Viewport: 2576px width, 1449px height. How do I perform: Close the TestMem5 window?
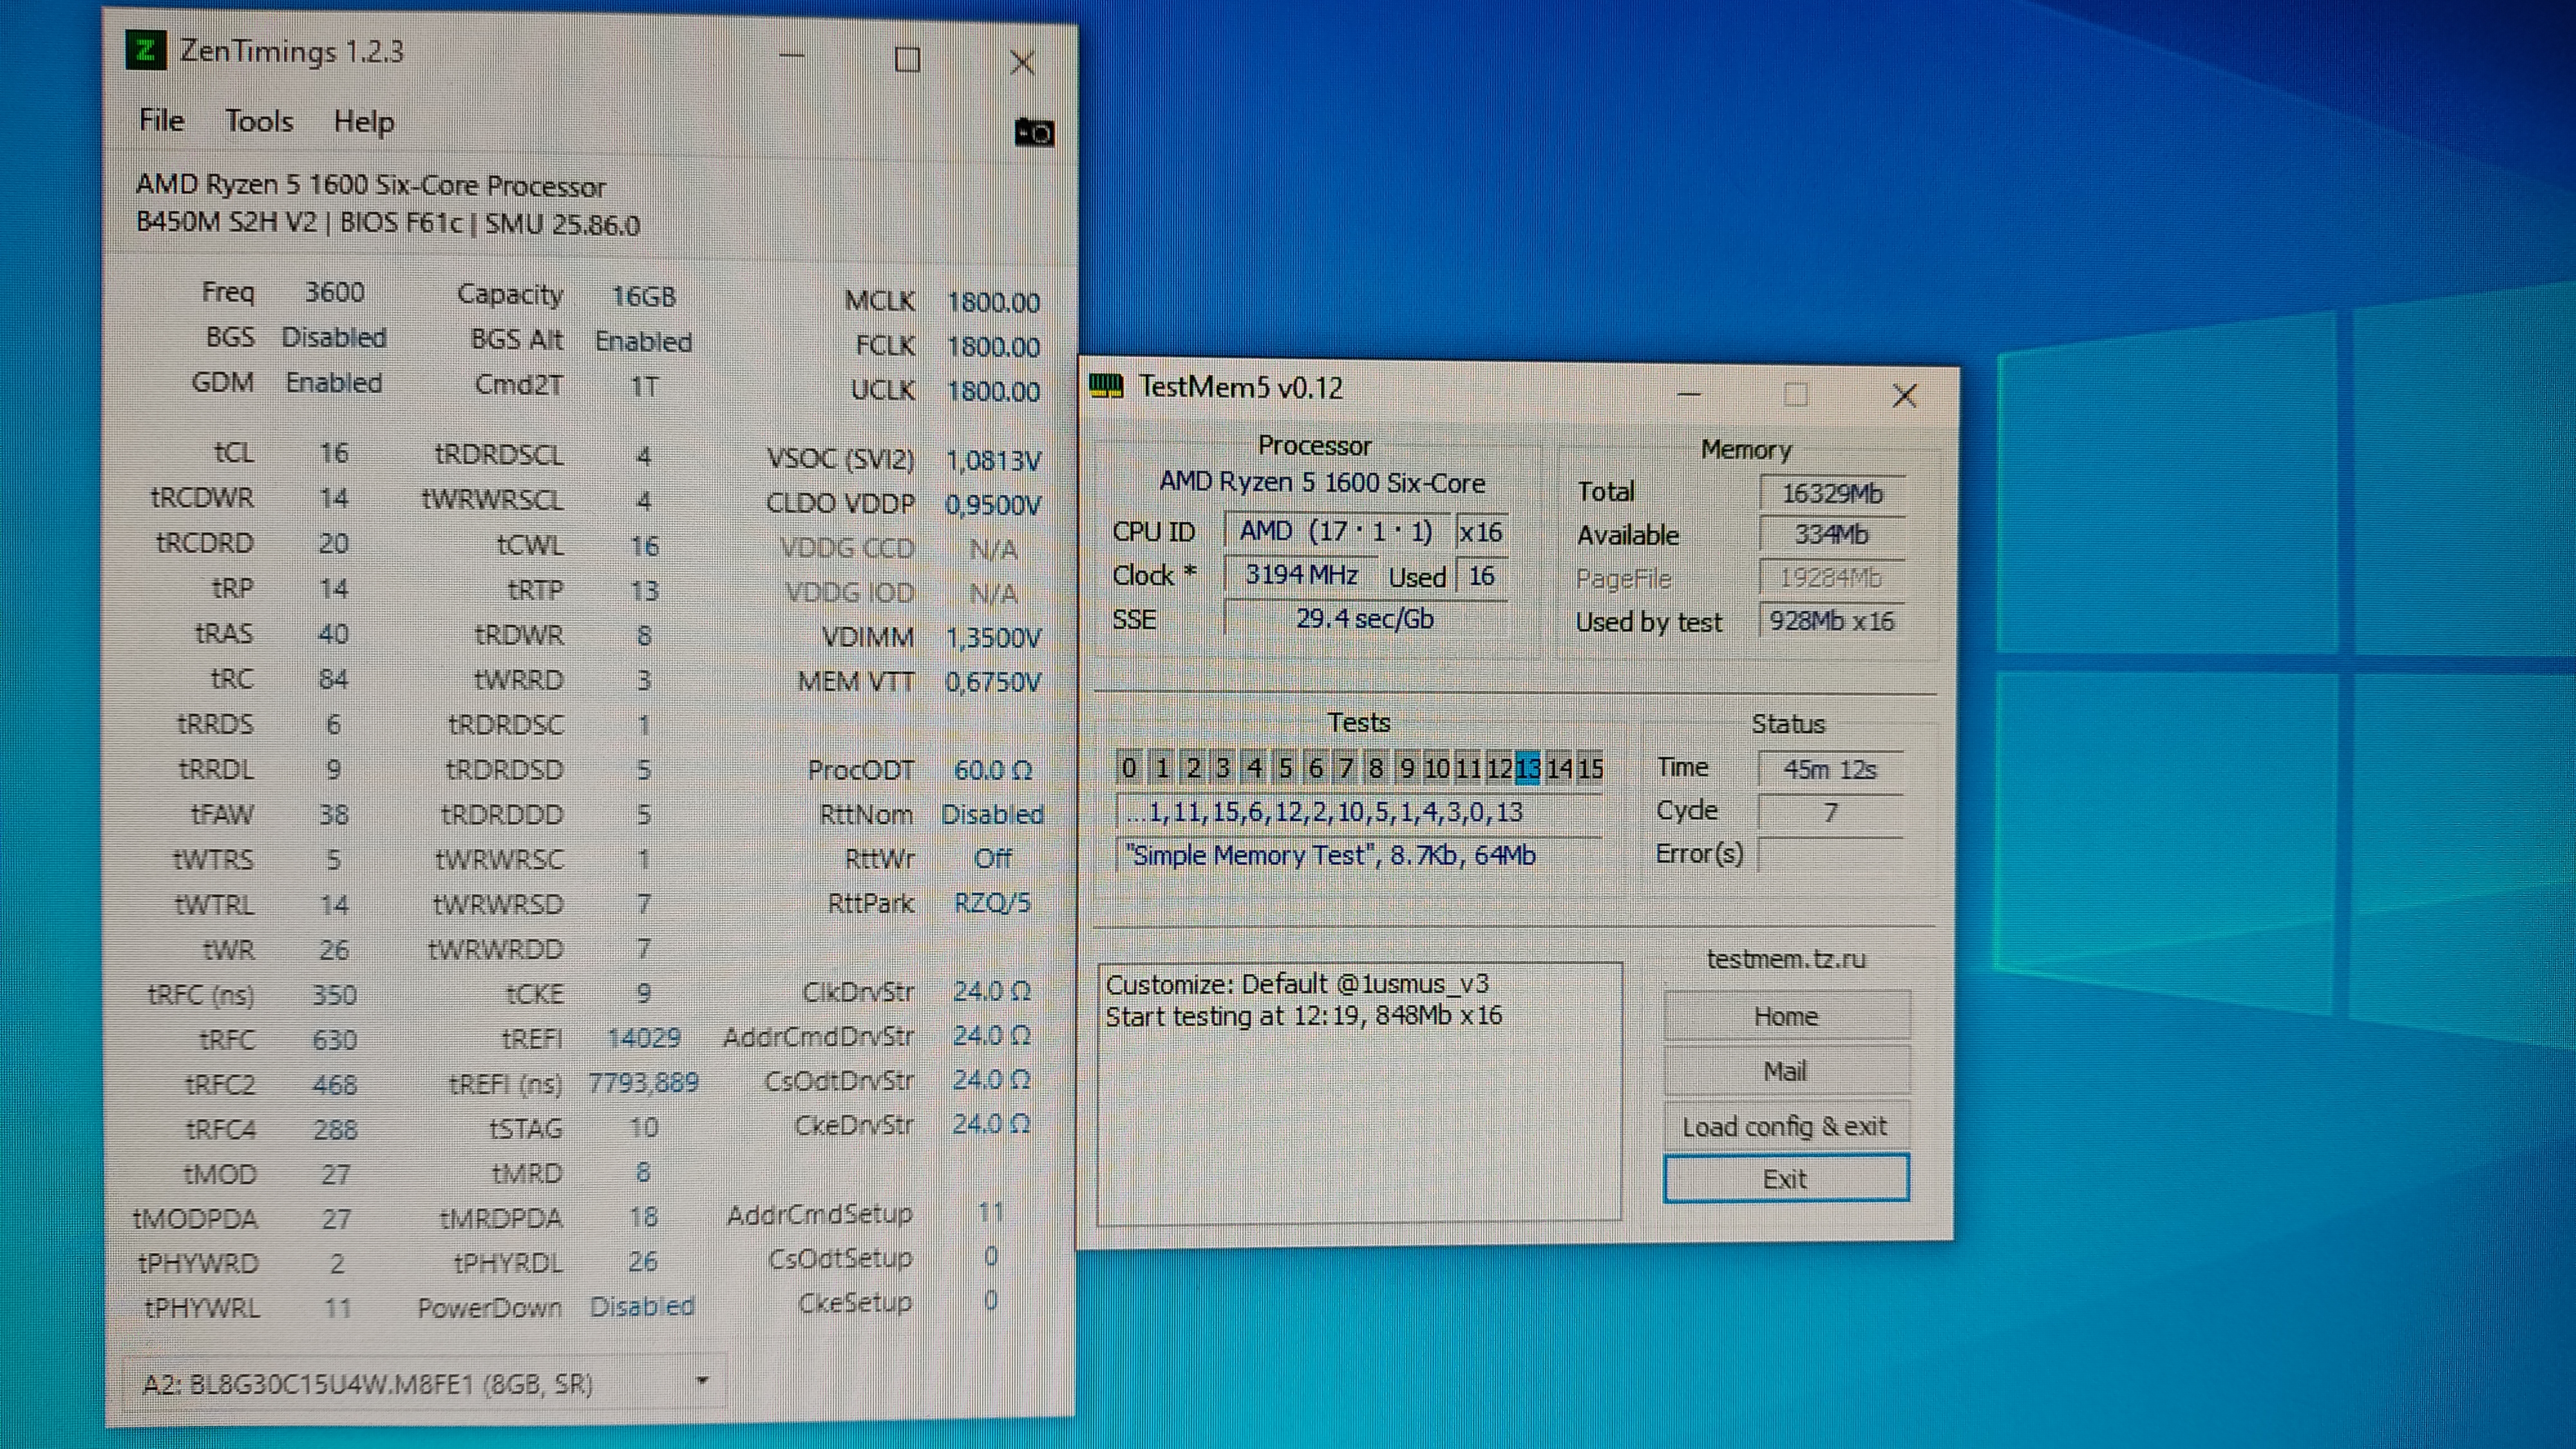(1904, 396)
